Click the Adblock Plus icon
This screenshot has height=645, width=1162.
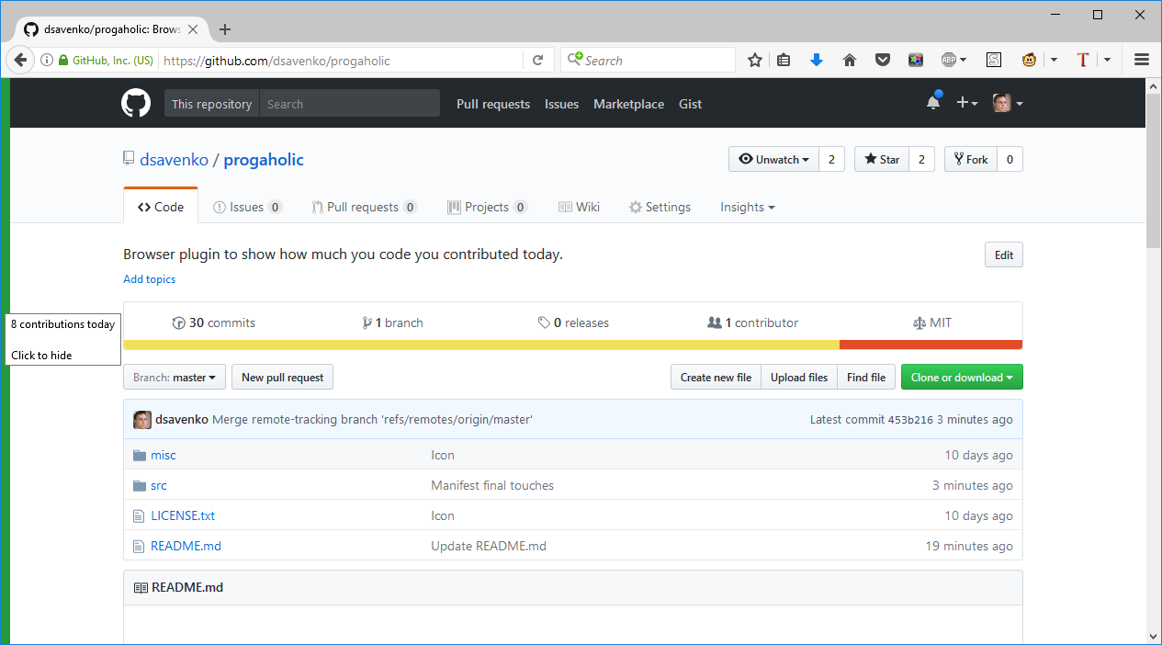[x=949, y=61]
